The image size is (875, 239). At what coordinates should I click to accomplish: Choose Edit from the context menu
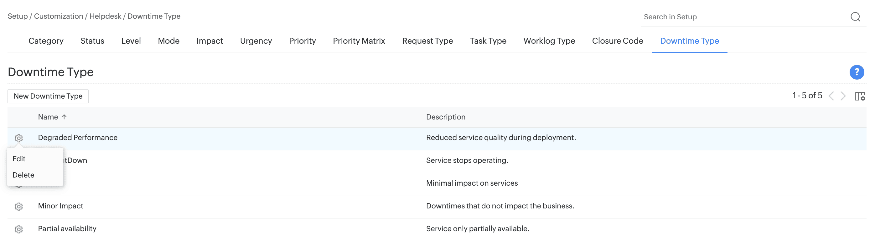[19, 159]
